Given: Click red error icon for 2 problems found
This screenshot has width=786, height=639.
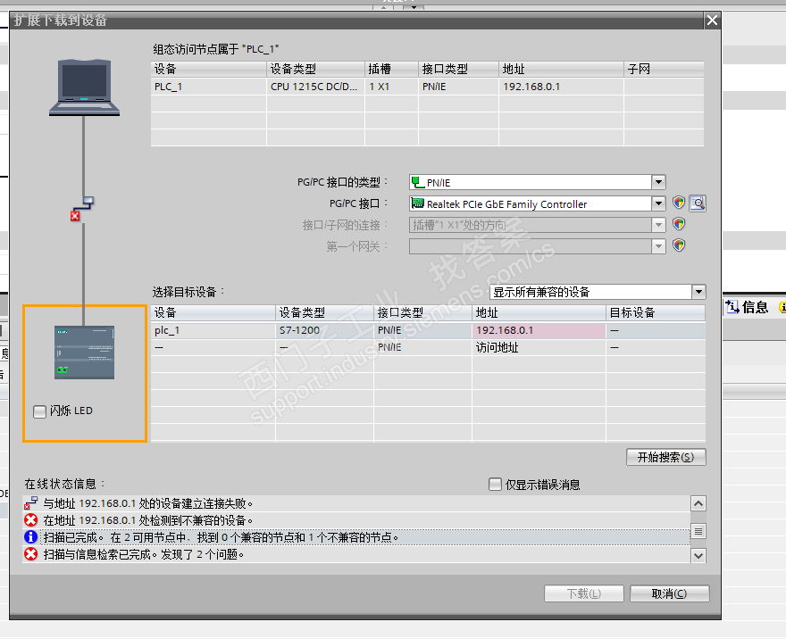Looking at the screenshot, I should click(30, 554).
